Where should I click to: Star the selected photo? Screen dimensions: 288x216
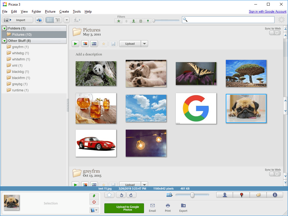[x=109, y=195]
